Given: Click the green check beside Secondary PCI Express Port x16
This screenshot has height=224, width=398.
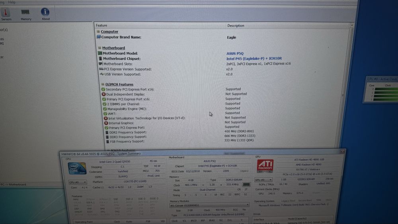Looking at the screenshot, I should pyautogui.click(x=103, y=89).
